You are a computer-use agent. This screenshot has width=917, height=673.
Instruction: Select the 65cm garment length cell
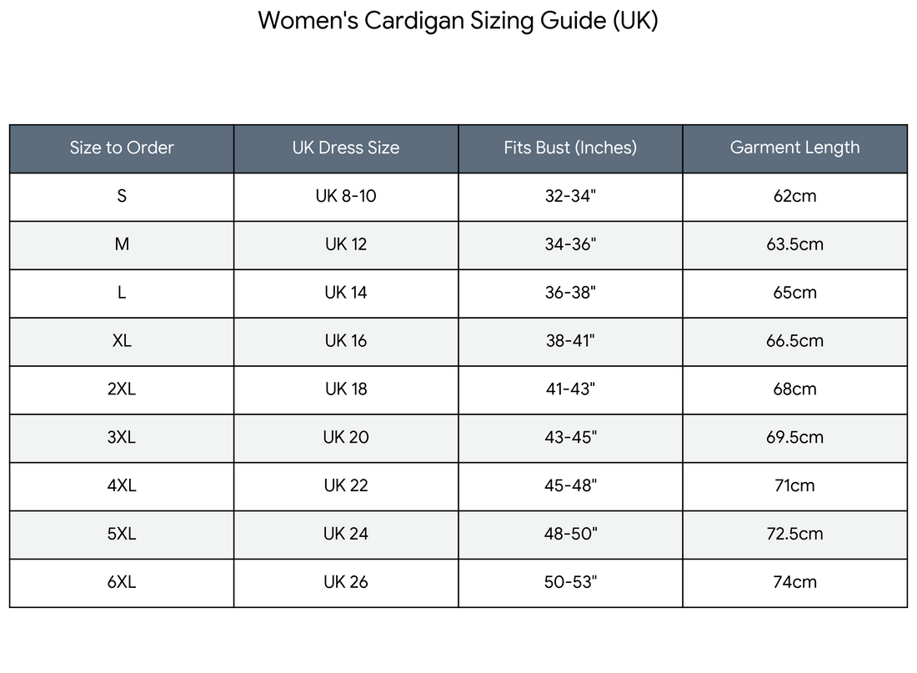pos(794,294)
